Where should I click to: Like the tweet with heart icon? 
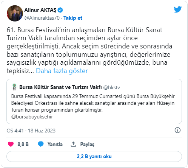tap(11, 144)
